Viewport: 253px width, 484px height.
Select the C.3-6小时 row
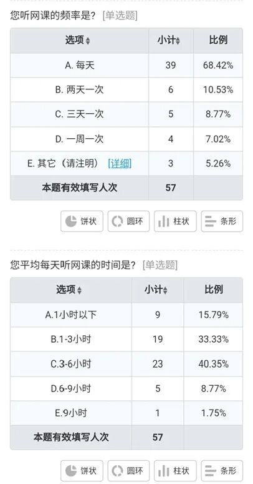[126, 363]
